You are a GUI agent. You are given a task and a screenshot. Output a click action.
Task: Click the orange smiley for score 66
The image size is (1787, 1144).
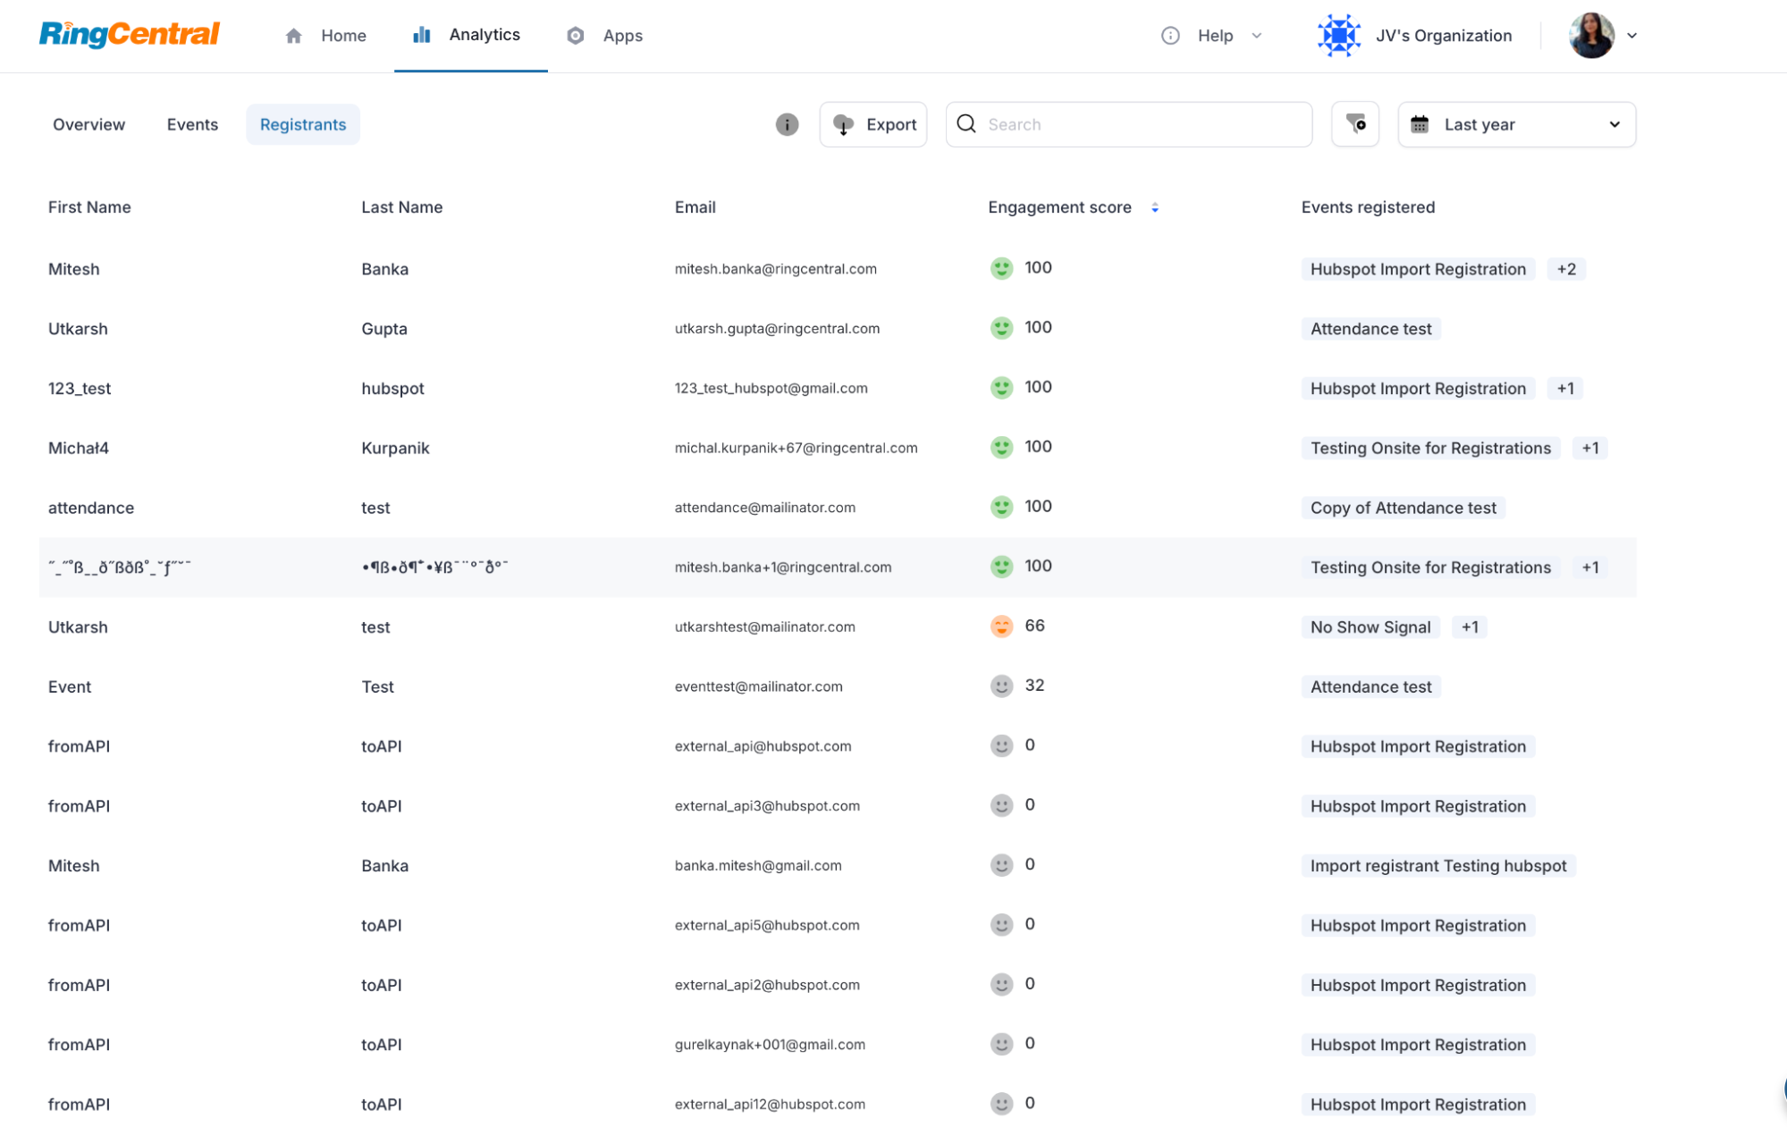point(1001,627)
